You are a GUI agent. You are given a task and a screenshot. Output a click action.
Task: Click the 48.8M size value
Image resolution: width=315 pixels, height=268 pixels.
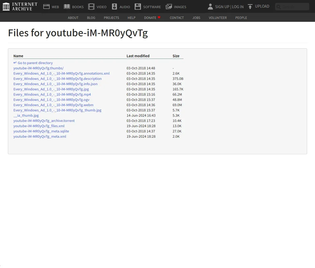(x=177, y=100)
